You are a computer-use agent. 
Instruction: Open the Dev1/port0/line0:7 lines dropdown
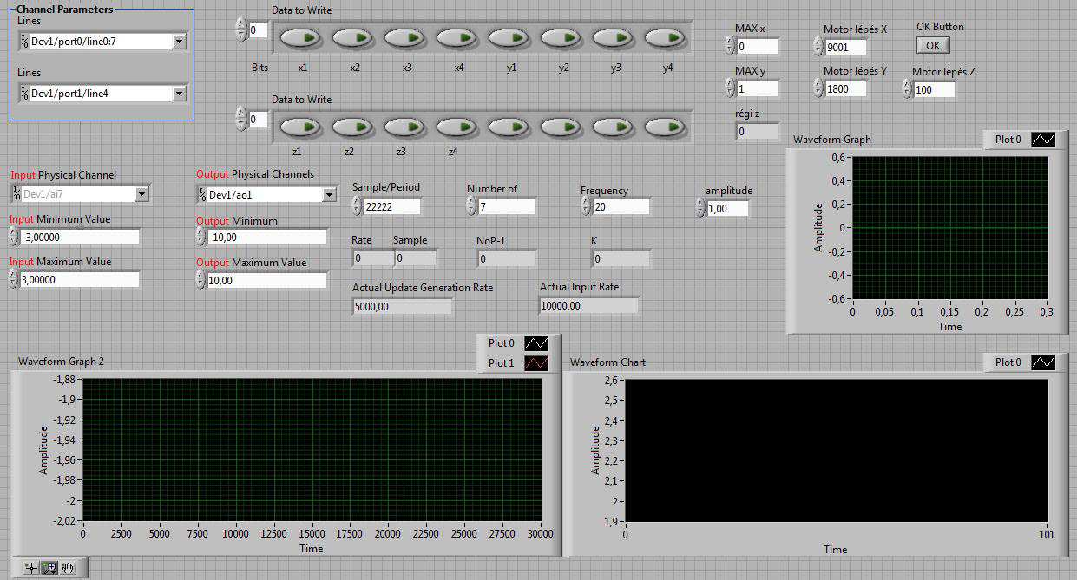pos(180,41)
